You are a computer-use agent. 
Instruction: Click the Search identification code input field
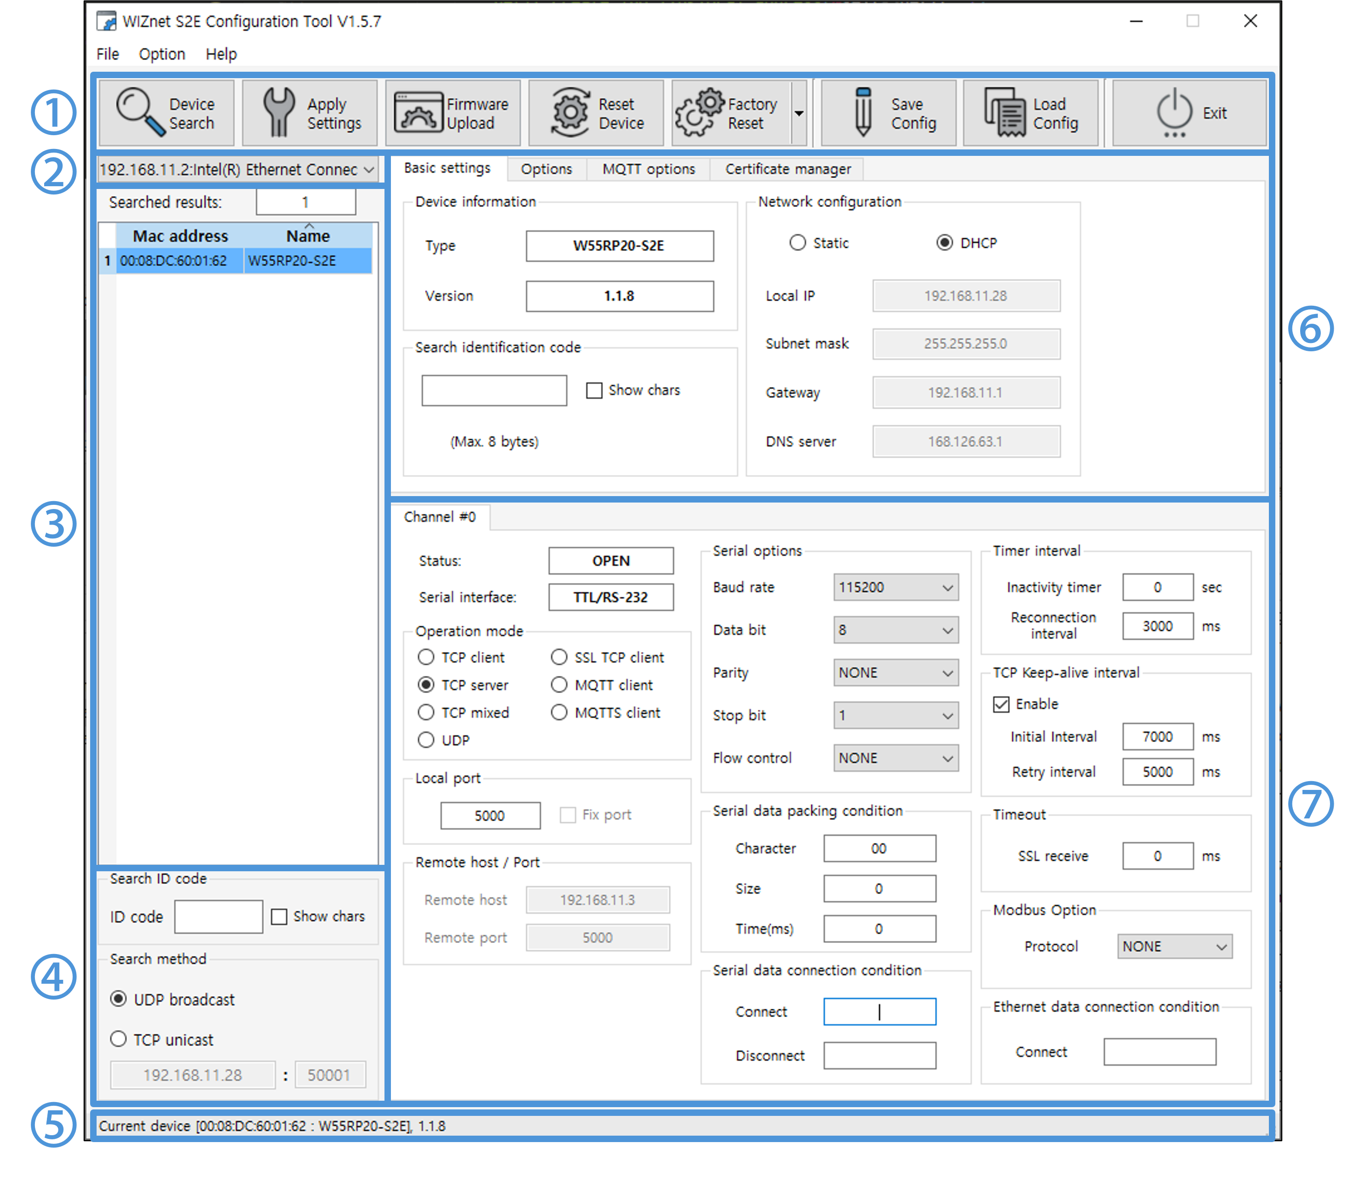pyautogui.click(x=494, y=391)
